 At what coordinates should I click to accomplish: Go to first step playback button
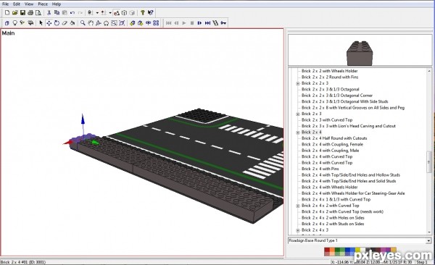(168, 23)
